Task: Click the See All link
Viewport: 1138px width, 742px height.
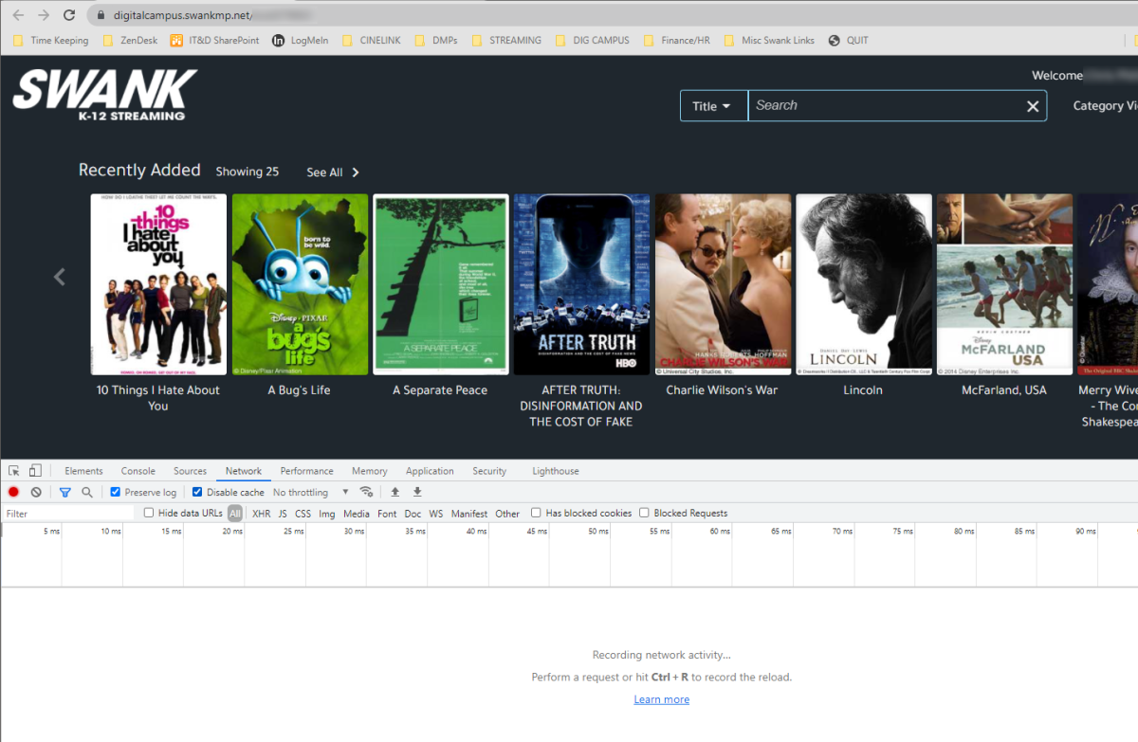Action: tap(332, 172)
